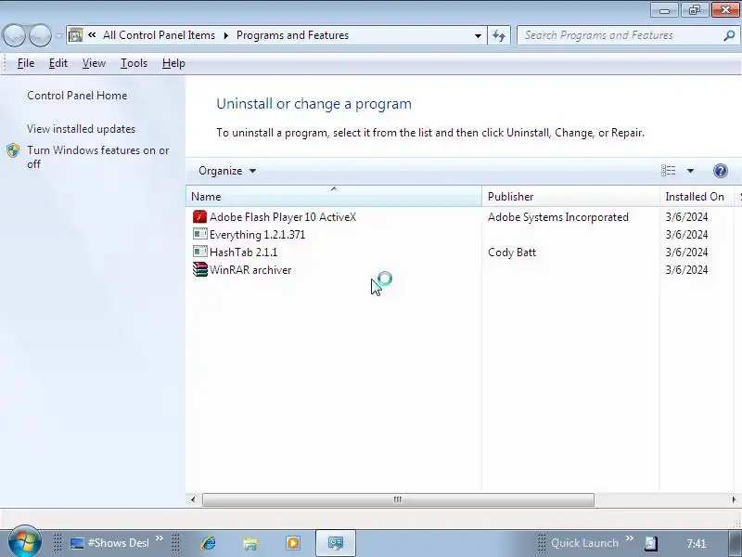Go forward with the Forward arrow button
742x557 pixels.
click(40, 35)
